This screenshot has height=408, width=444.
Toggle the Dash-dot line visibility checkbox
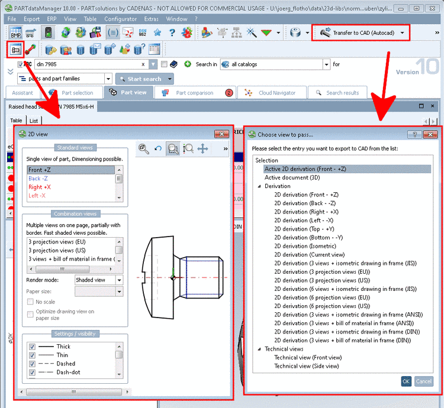33,373
